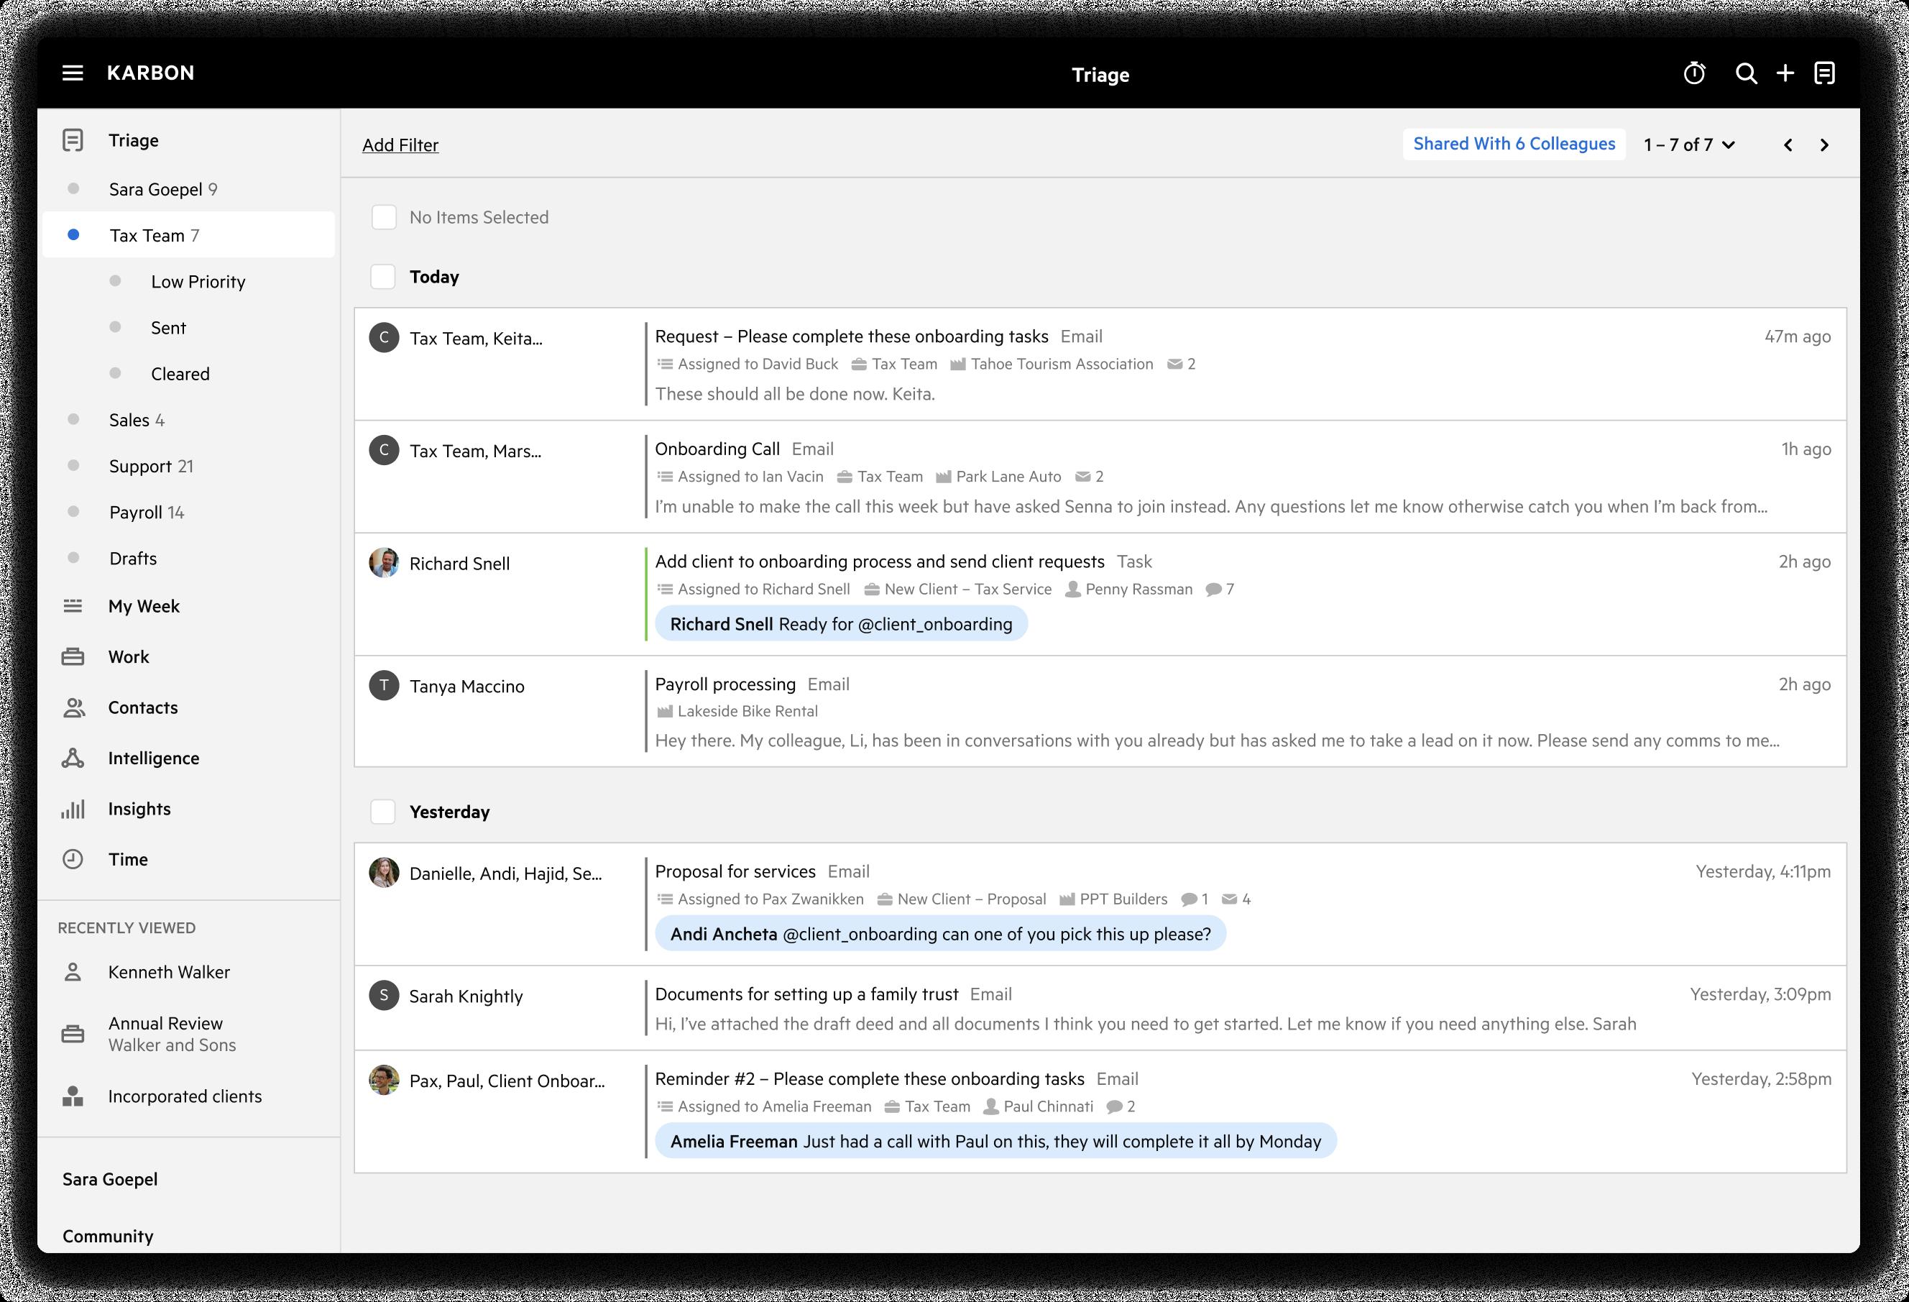Open the Contacts icon in sidebar

pyautogui.click(x=73, y=707)
